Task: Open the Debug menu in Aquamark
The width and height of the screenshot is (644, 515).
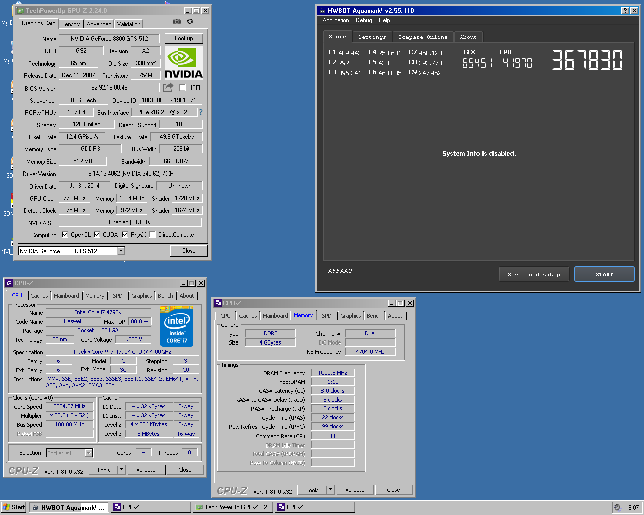Action: click(x=364, y=20)
